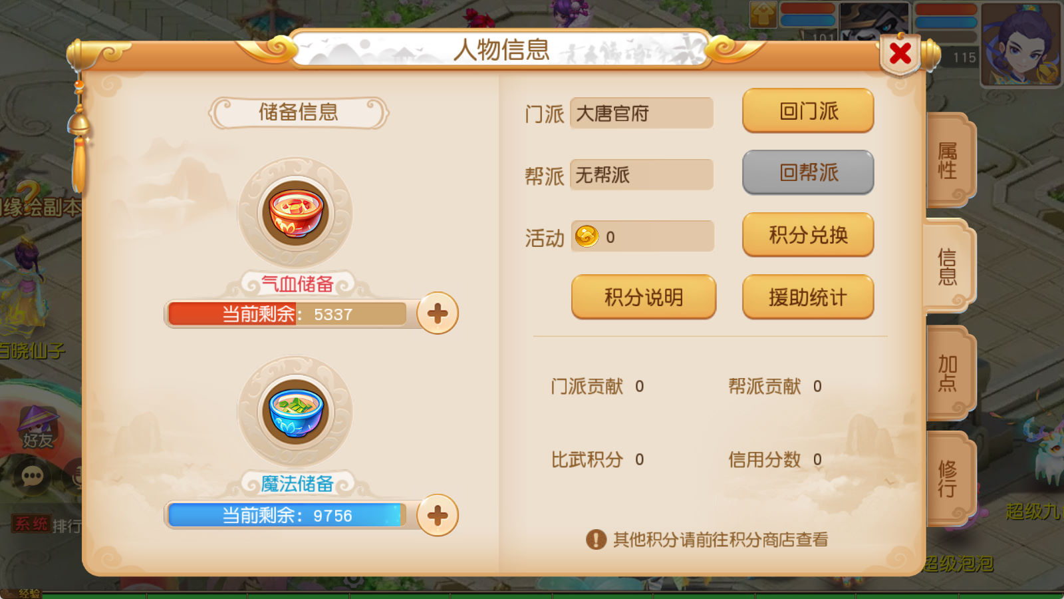Open 积分说明 points description
This screenshot has height=599, width=1064.
(644, 297)
